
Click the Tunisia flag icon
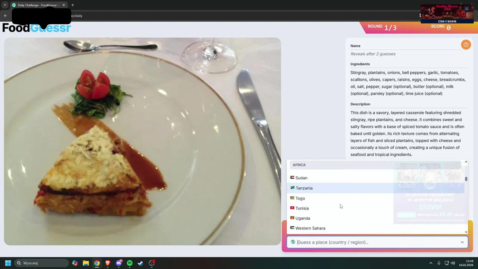pyautogui.click(x=292, y=208)
